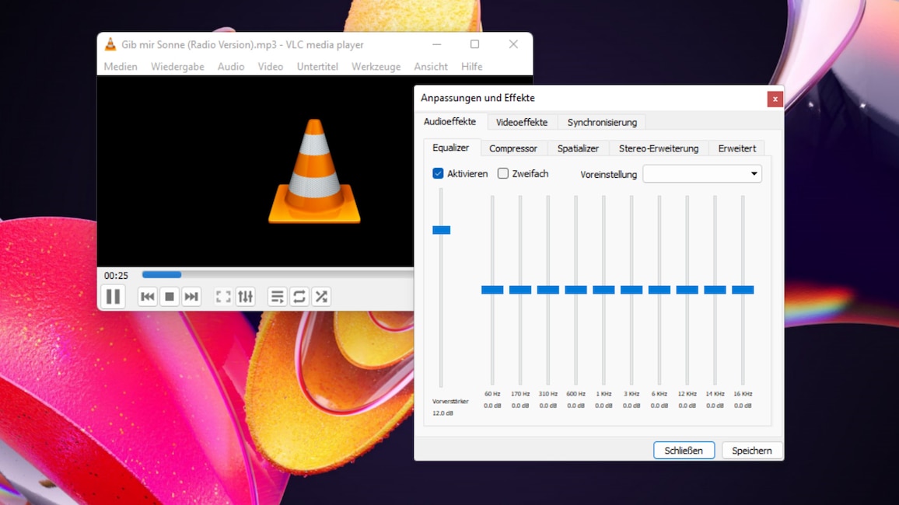Pause playback in VLC
The image size is (899, 505).
pyautogui.click(x=113, y=297)
